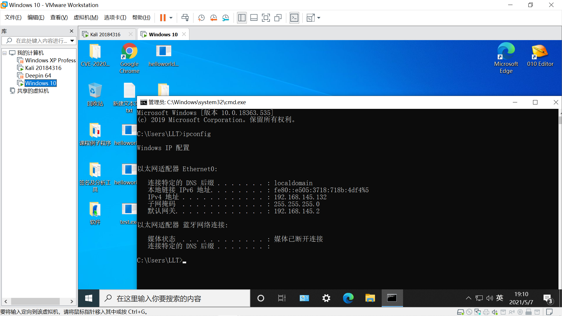Take a snapshot of the virtual machine
562x316 pixels.
[201, 18]
